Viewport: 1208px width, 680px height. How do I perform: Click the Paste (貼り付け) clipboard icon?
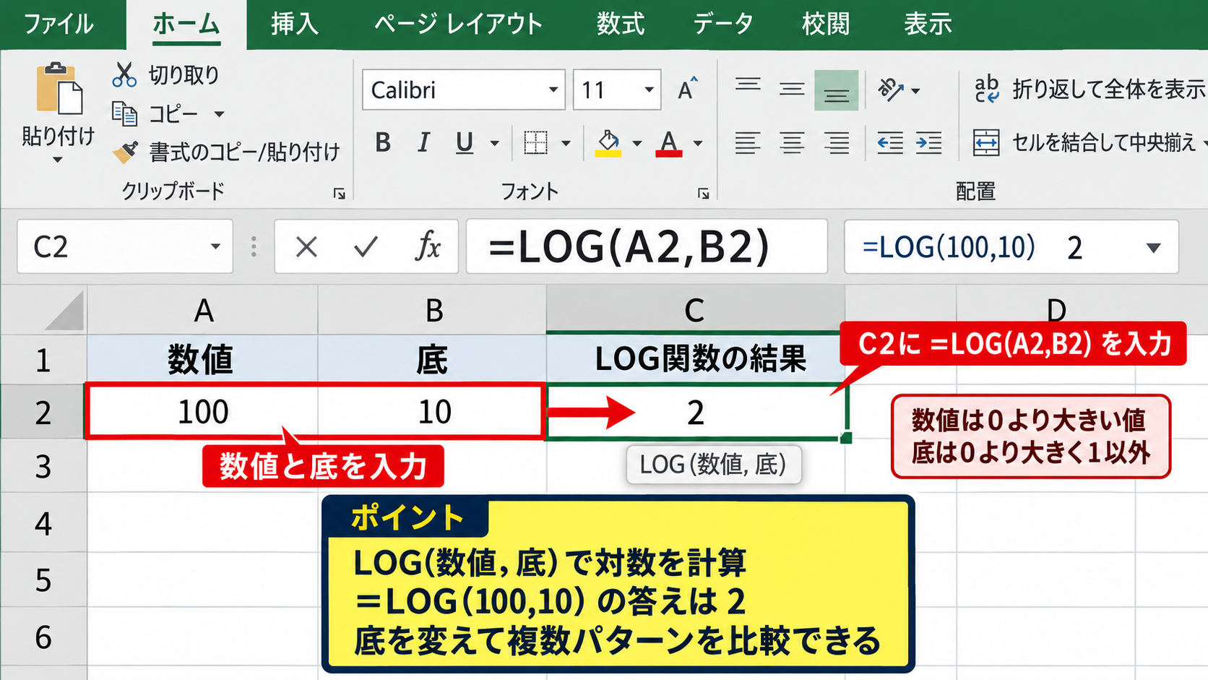[x=59, y=88]
